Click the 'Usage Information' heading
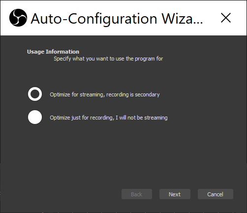The width and height of the screenshot is (247, 213). point(53,52)
